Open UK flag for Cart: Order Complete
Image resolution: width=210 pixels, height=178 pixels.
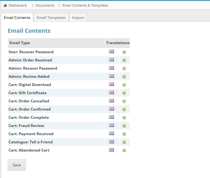click(111, 117)
